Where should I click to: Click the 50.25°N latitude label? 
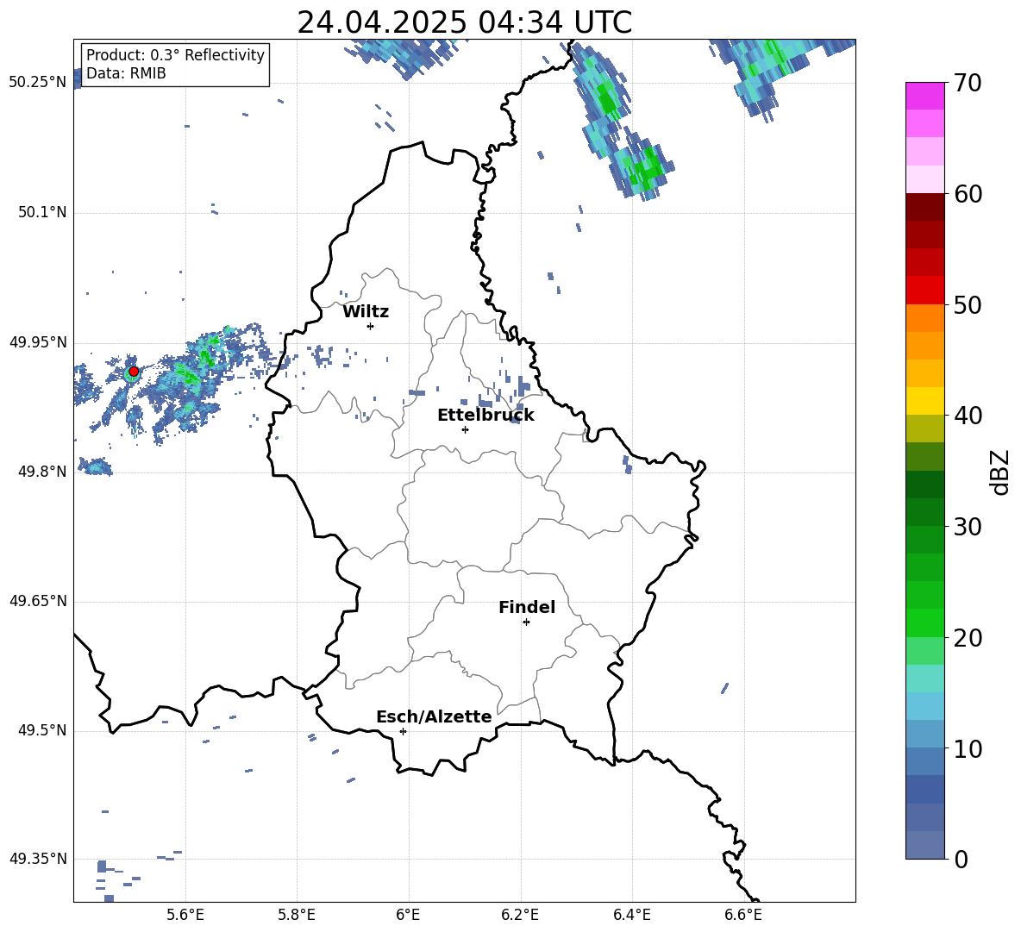(38, 82)
